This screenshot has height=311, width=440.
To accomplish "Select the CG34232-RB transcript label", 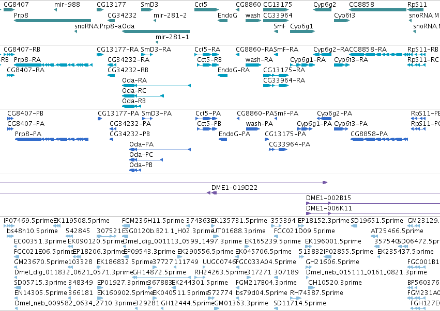I will 128,70.
